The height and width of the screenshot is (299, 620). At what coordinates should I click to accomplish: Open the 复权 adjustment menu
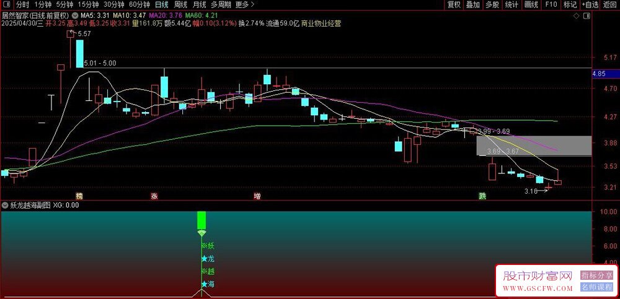point(454,5)
